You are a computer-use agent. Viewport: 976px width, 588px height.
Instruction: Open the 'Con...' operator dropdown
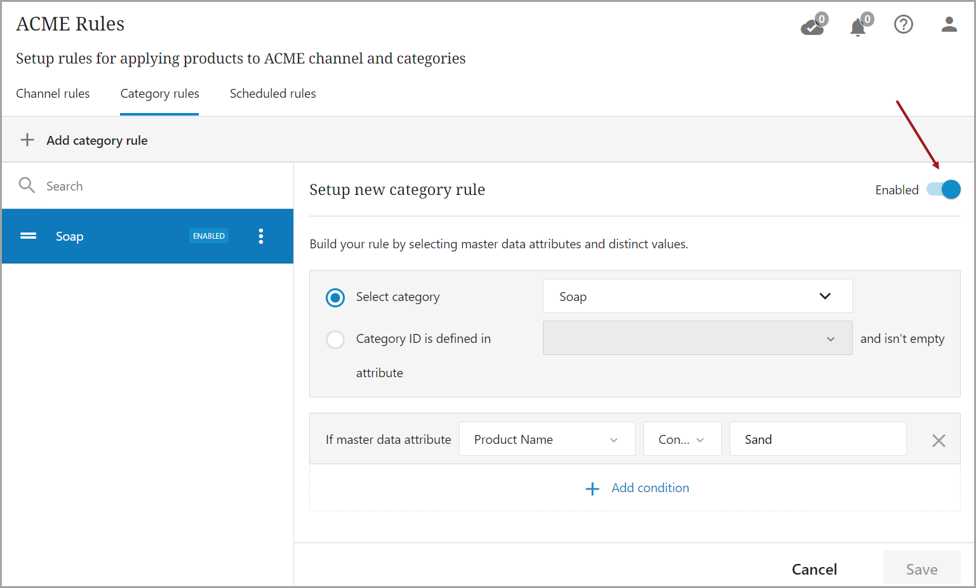tap(681, 439)
